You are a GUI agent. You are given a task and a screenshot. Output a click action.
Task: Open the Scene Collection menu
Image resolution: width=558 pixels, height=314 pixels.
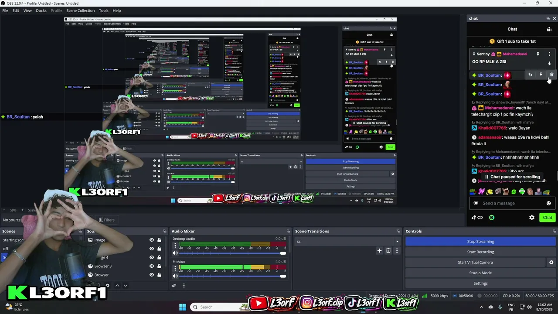(x=80, y=10)
